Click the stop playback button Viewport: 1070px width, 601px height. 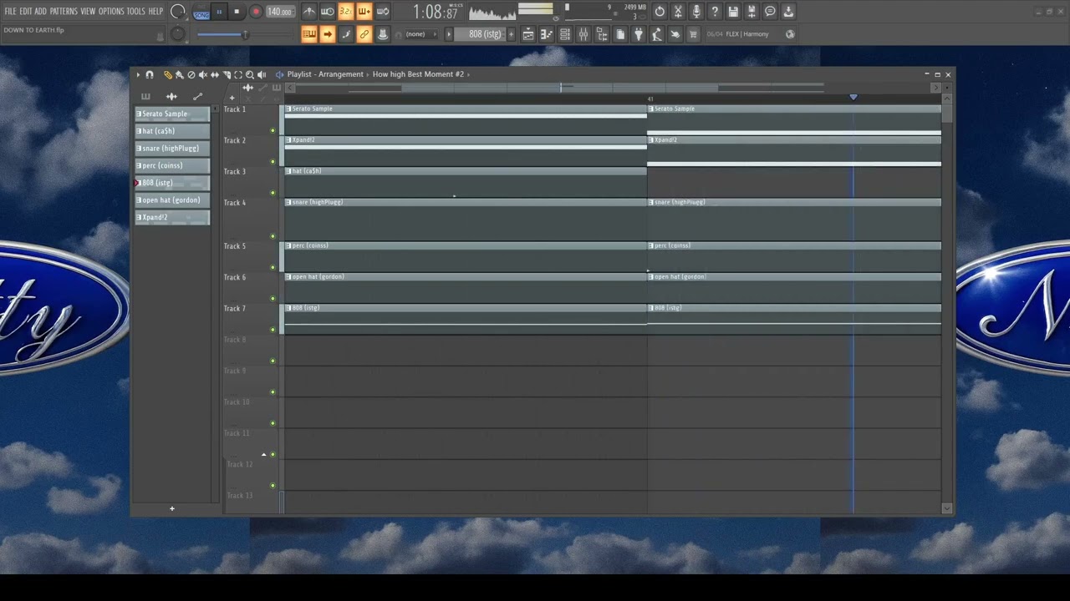point(237,12)
